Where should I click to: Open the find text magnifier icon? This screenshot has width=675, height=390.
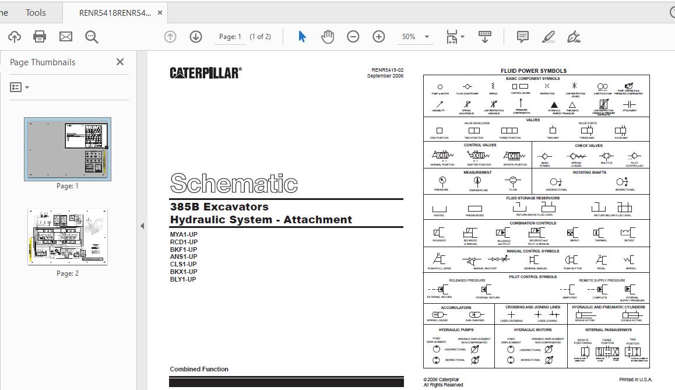[92, 37]
